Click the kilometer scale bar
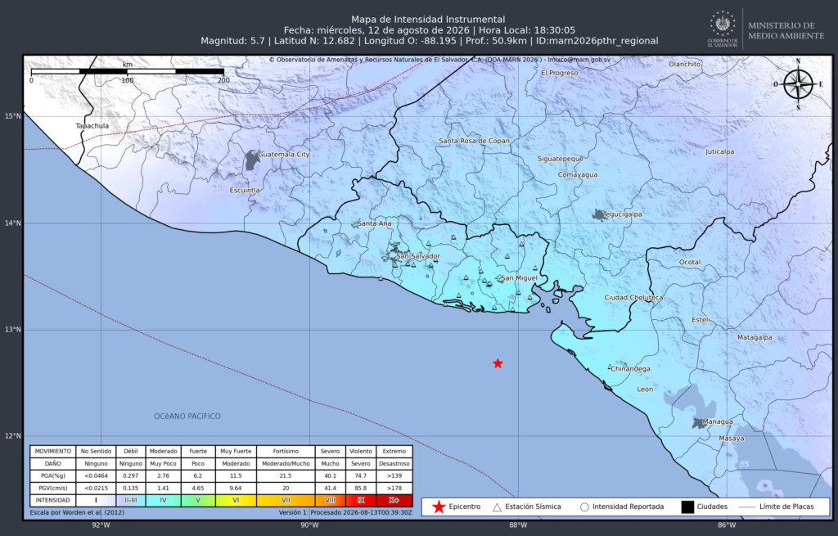This screenshot has width=838, height=536. point(127,71)
